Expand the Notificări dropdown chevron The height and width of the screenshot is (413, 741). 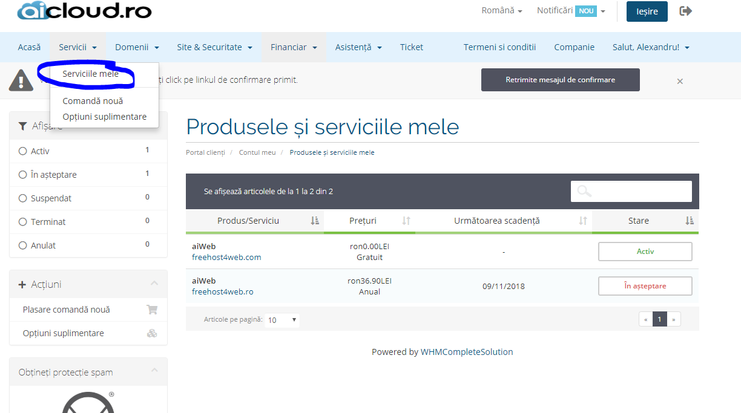tap(602, 10)
